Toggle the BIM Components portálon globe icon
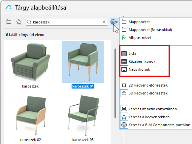Image resolution: width=192 pixels, height=144 pixels. (124, 125)
